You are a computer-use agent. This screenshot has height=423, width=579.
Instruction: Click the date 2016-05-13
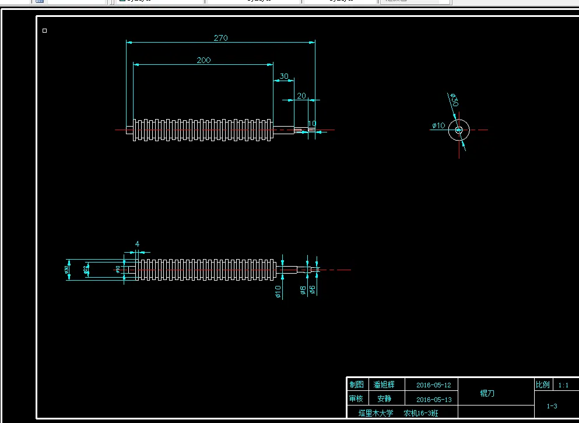tap(433, 399)
